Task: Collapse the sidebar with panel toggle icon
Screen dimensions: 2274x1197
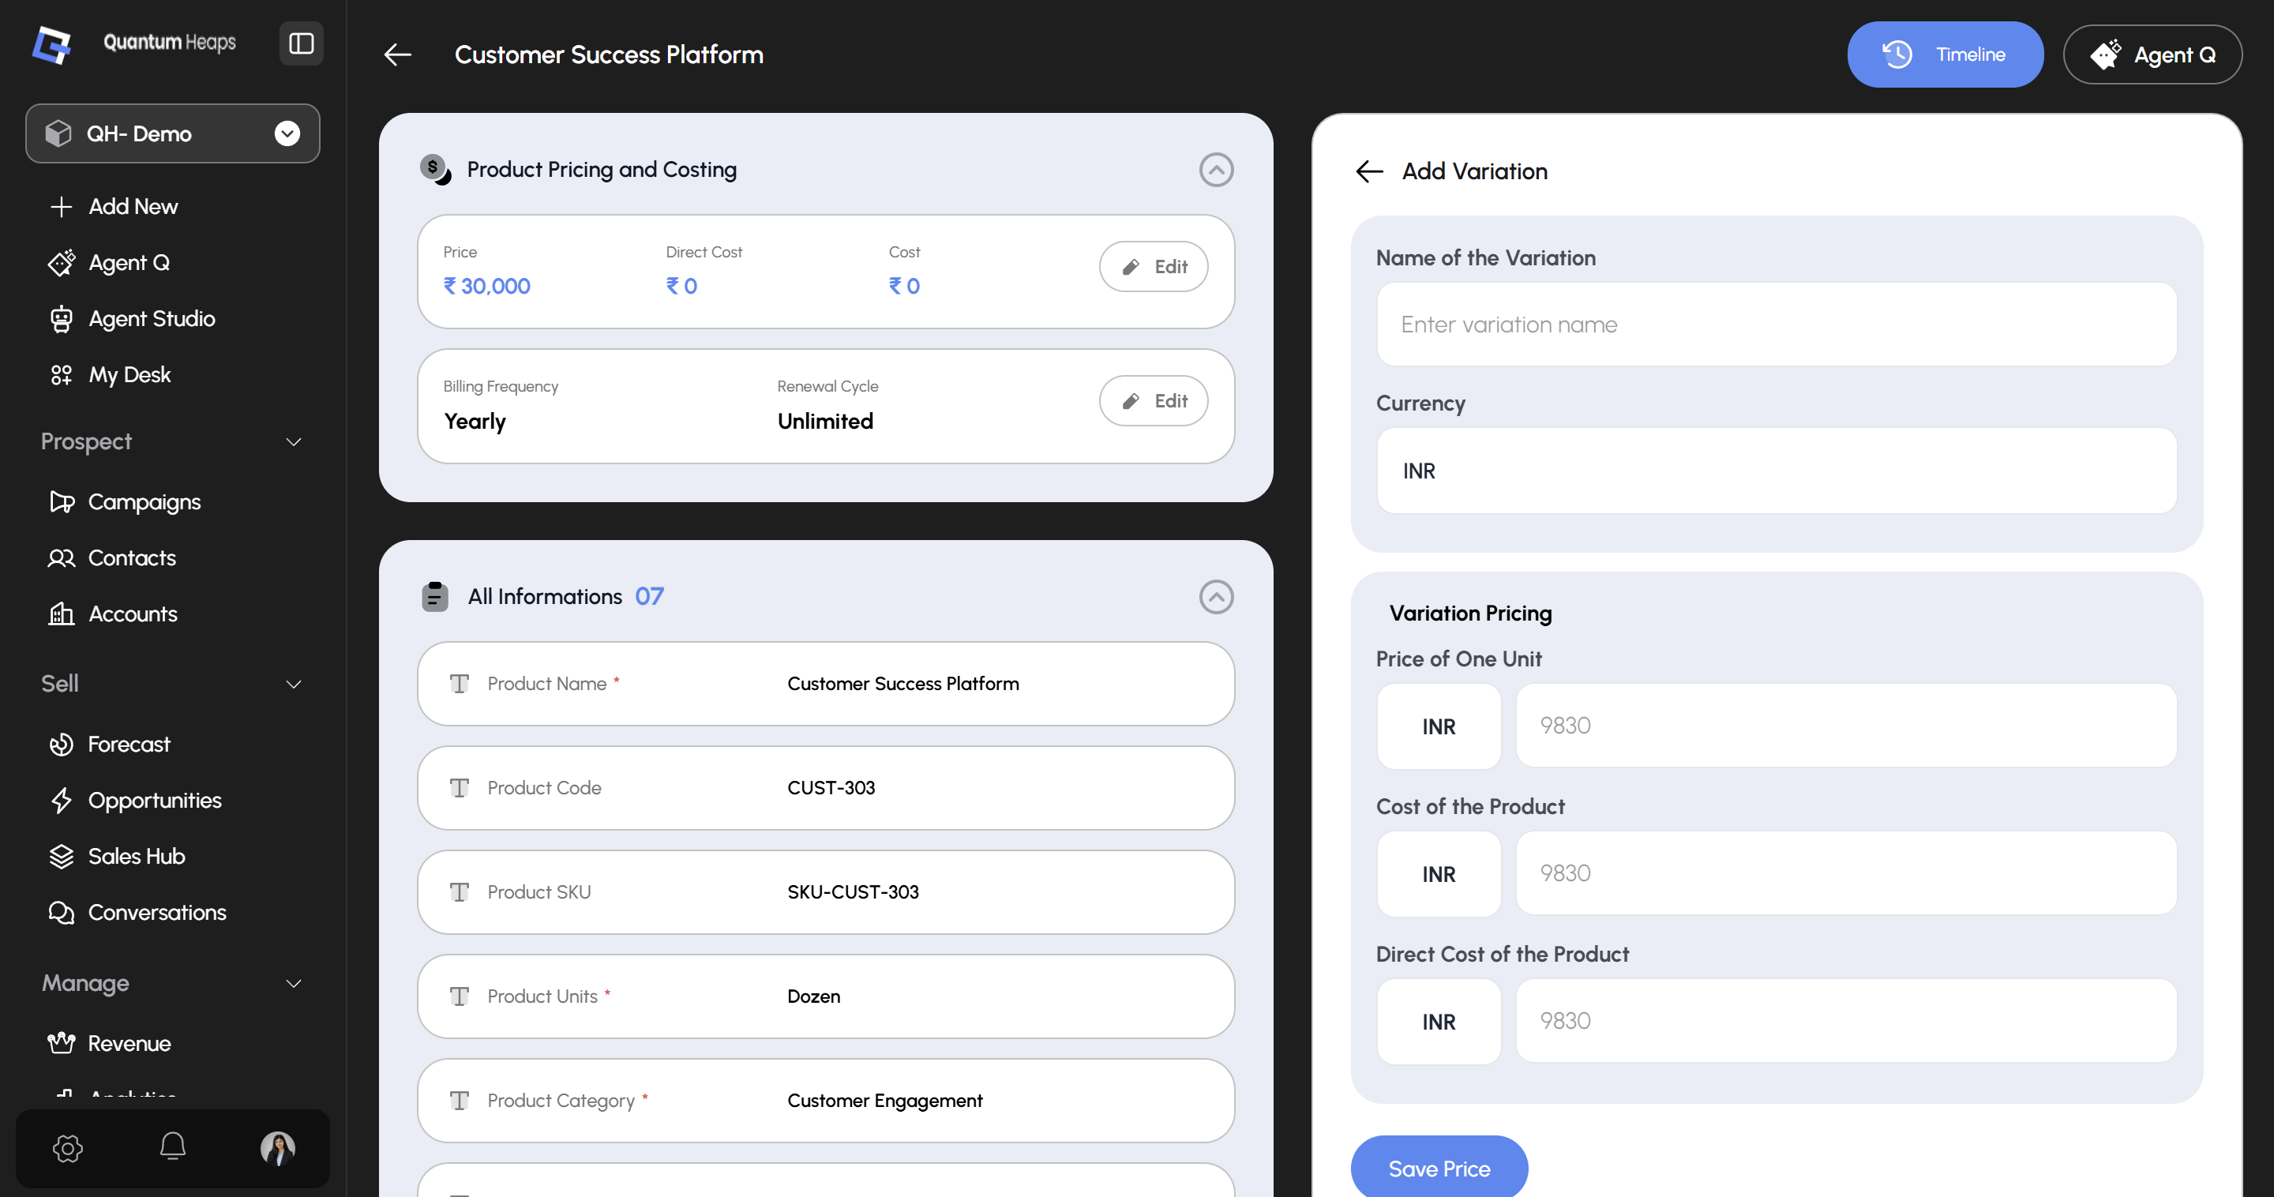Action: (301, 43)
